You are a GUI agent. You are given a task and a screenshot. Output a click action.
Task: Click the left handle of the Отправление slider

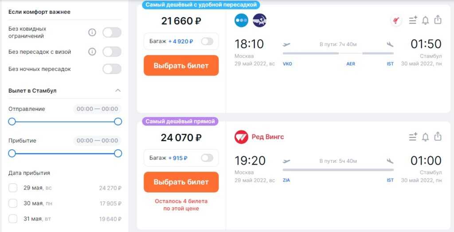tap(12, 122)
